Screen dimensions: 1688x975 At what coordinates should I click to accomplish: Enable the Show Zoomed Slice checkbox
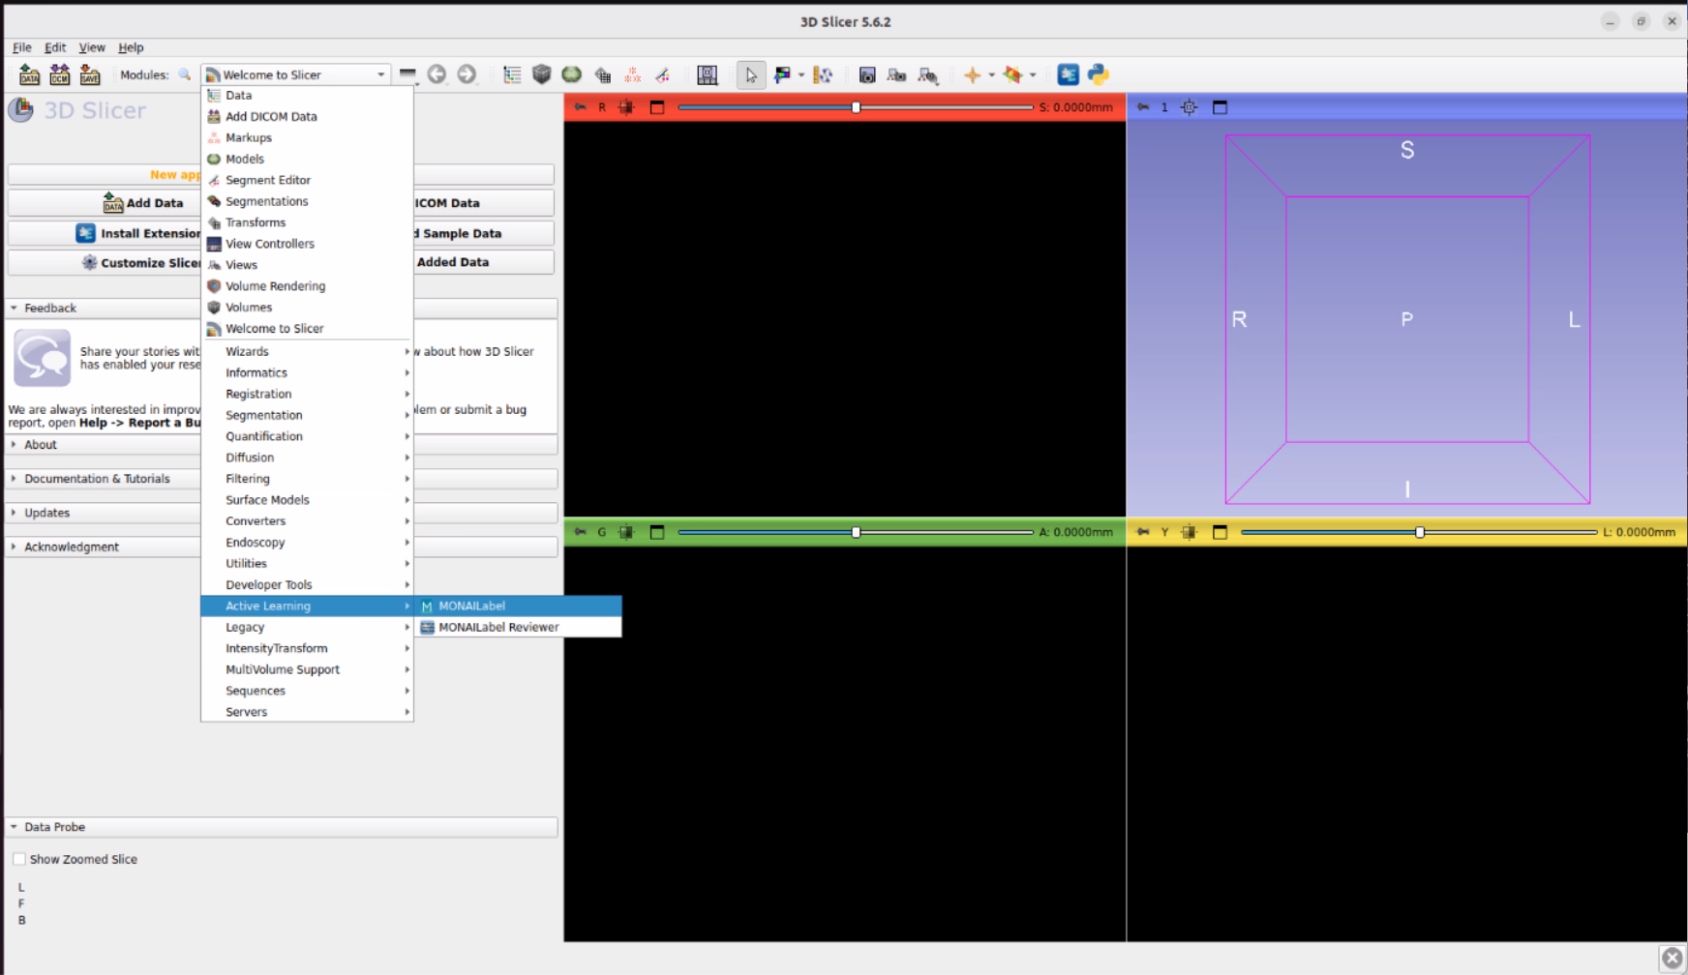(x=19, y=859)
